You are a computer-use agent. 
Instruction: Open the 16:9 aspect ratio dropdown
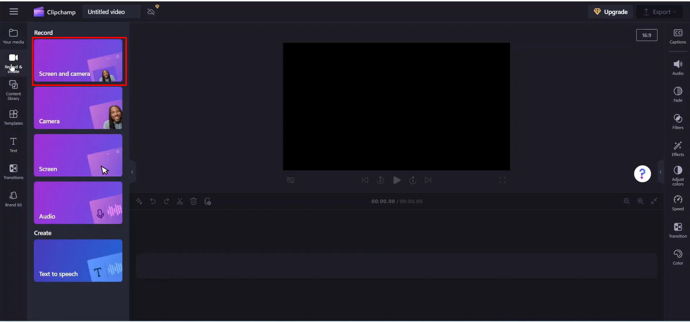647,35
